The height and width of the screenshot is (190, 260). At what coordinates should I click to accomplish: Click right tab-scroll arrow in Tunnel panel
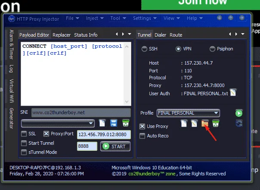(x=236, y=34)
